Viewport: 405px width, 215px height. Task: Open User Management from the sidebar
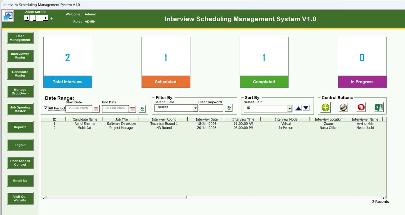click(x=20, y=38)
